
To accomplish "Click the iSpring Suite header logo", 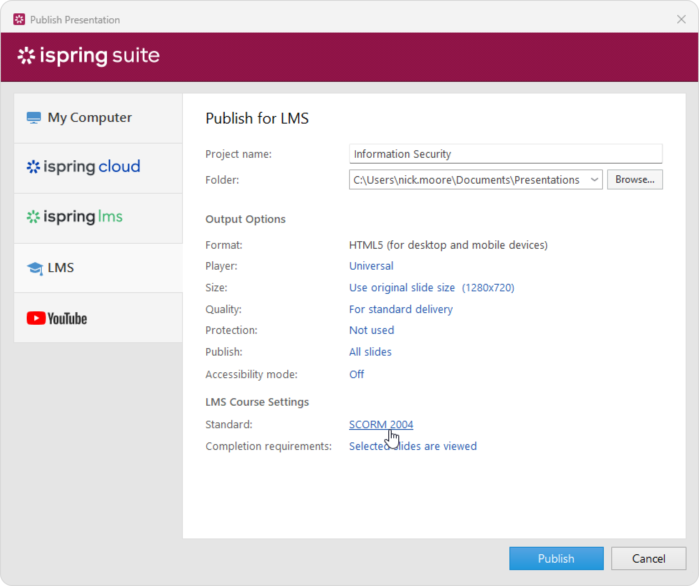I will point(89,56).
